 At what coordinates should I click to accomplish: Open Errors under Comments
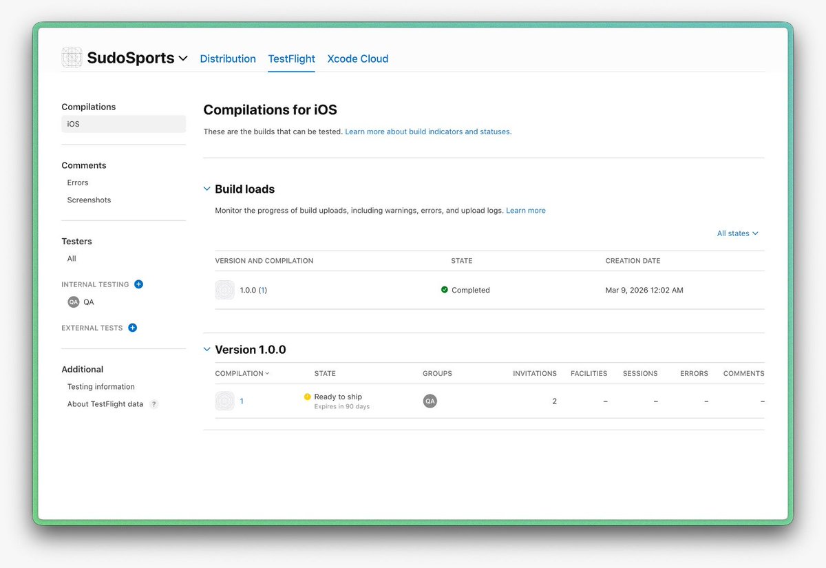tap(78, 182)
